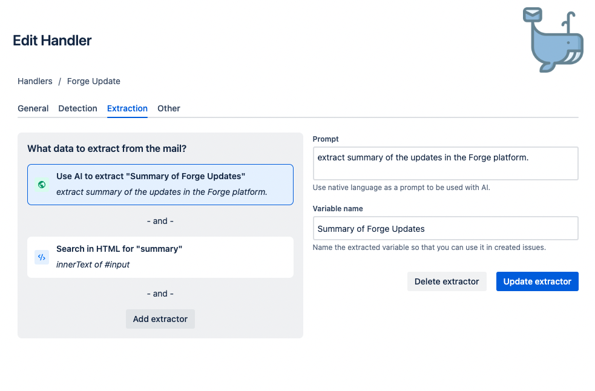
Task: Click the Forge Update breadcrumb
Action: 94,81
